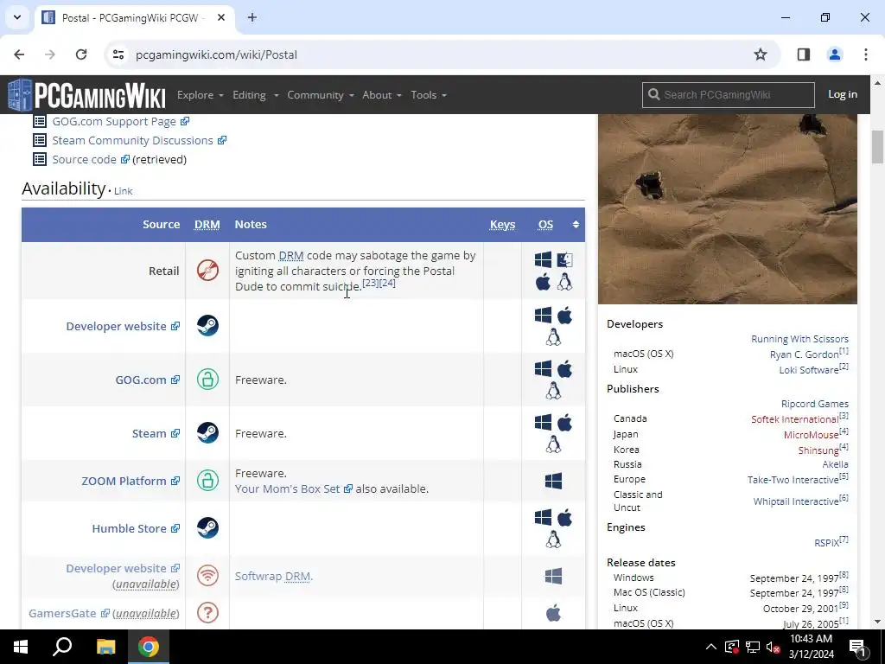
Task: Expand the Explore menu
Action: [x=200, y=95]
